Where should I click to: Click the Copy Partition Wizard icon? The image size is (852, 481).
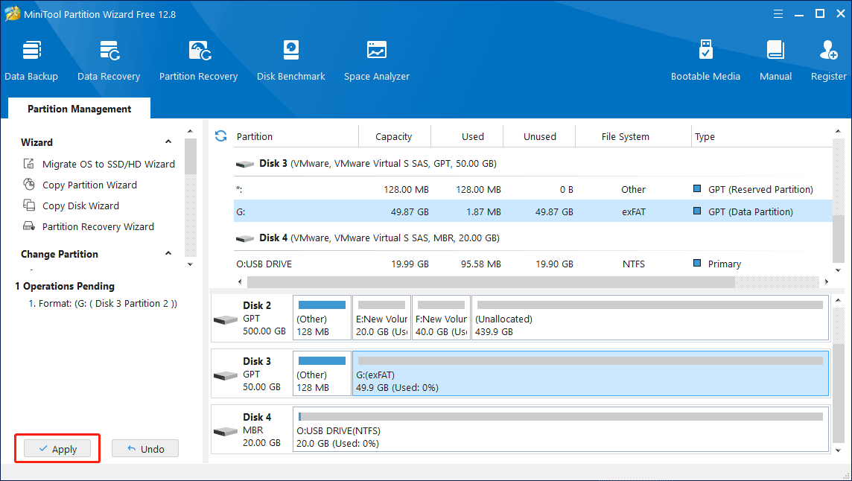(29, 184)
